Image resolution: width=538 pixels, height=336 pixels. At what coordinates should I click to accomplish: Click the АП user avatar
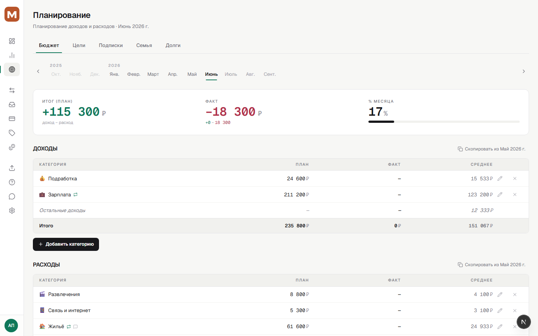(11, 326)
